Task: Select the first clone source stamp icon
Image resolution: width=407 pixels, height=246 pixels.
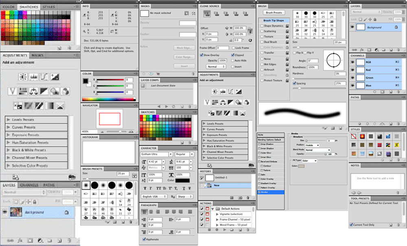Action: 207,13
